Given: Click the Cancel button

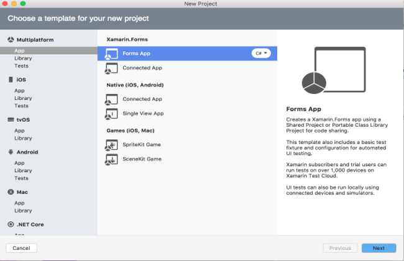Looking at the screenshot, I should click(21, 248).
